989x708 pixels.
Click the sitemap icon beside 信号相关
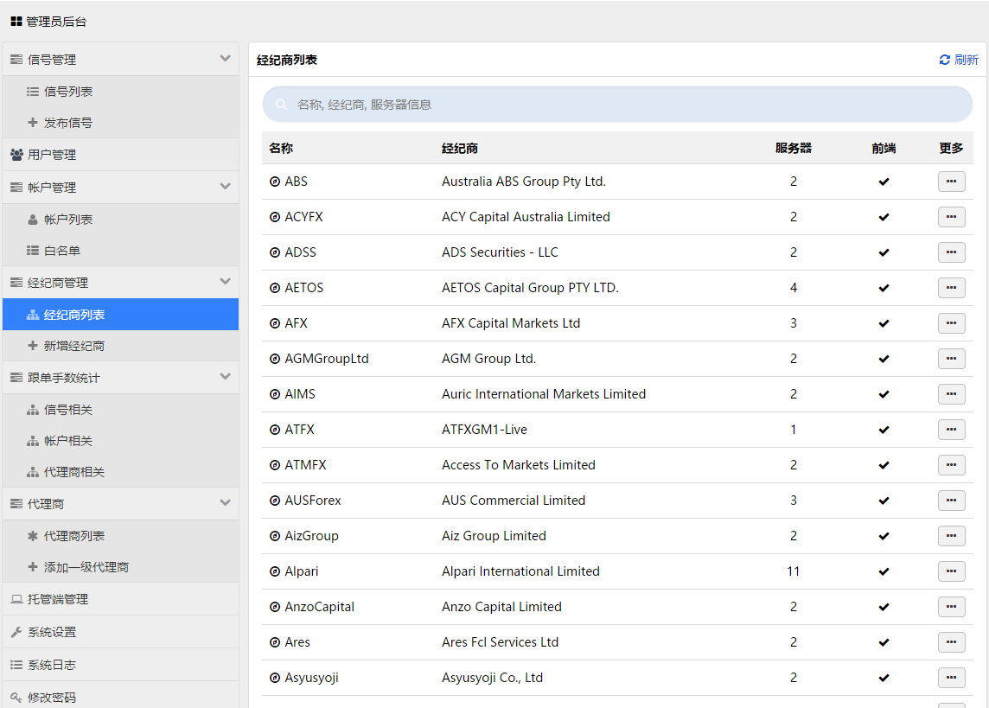point(33,410)
